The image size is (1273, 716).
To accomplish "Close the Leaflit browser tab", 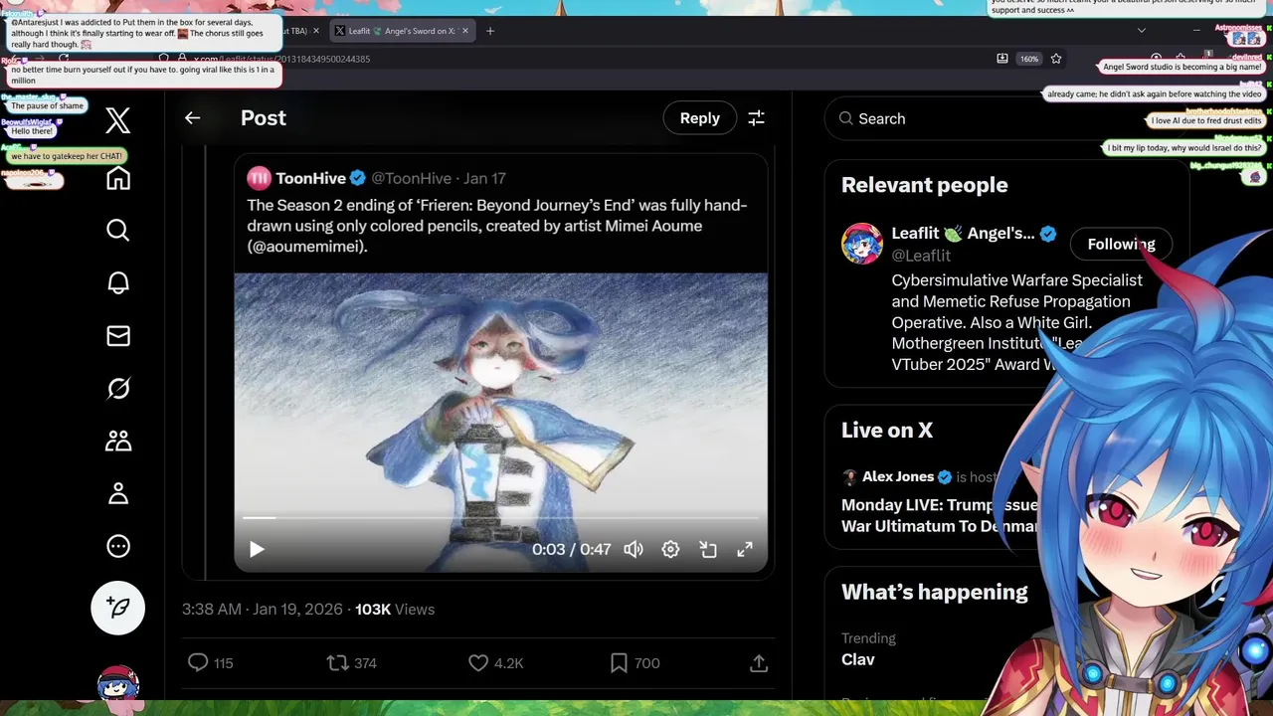I will (x=467, y=31).
